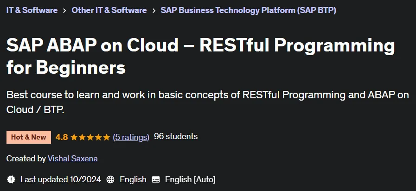Screen dimensions: 416x191
Task: Click the course subtitle starting 'Best course to learn'
Action: pyautogui.click(x=207, y=102)
